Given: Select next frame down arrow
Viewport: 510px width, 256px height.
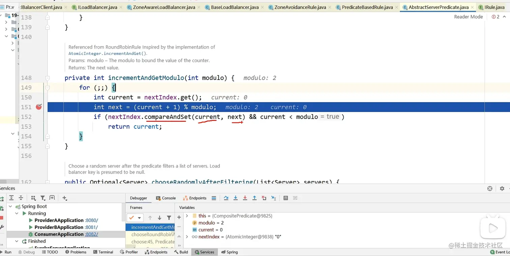Looking at the screenshot, I should tap(160, 218).
